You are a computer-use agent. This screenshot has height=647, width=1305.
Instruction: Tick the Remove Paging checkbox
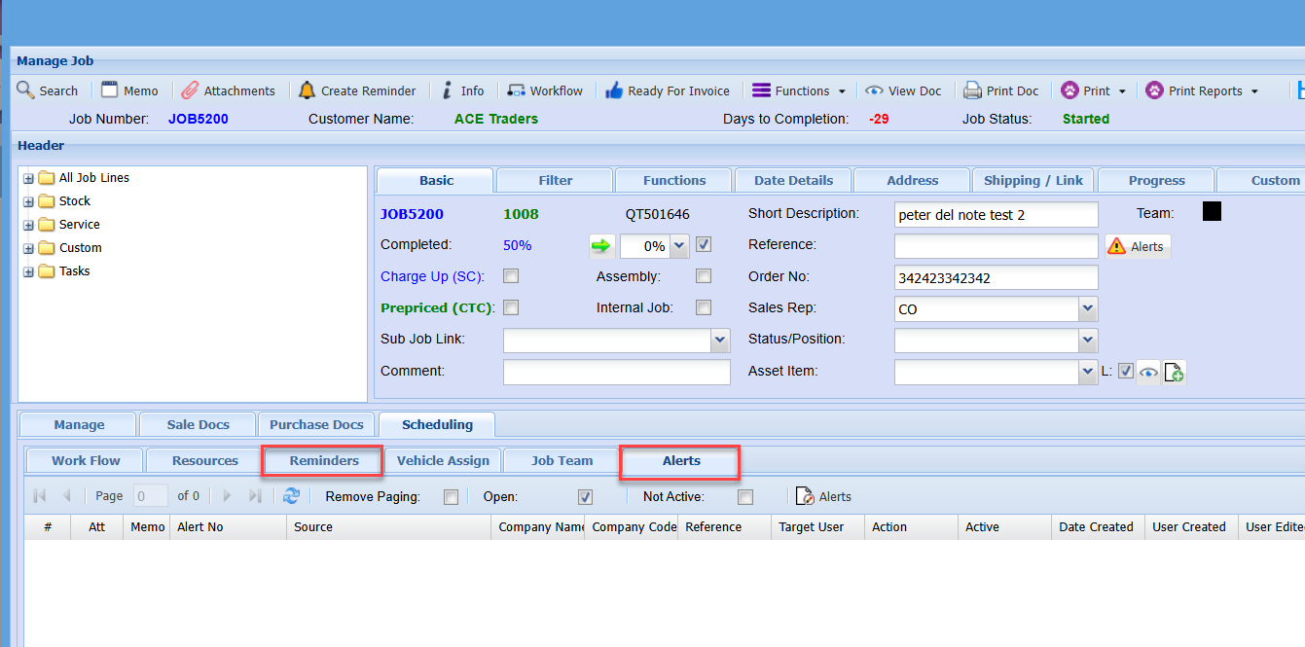pyautogui.click(x=451, y=497)
